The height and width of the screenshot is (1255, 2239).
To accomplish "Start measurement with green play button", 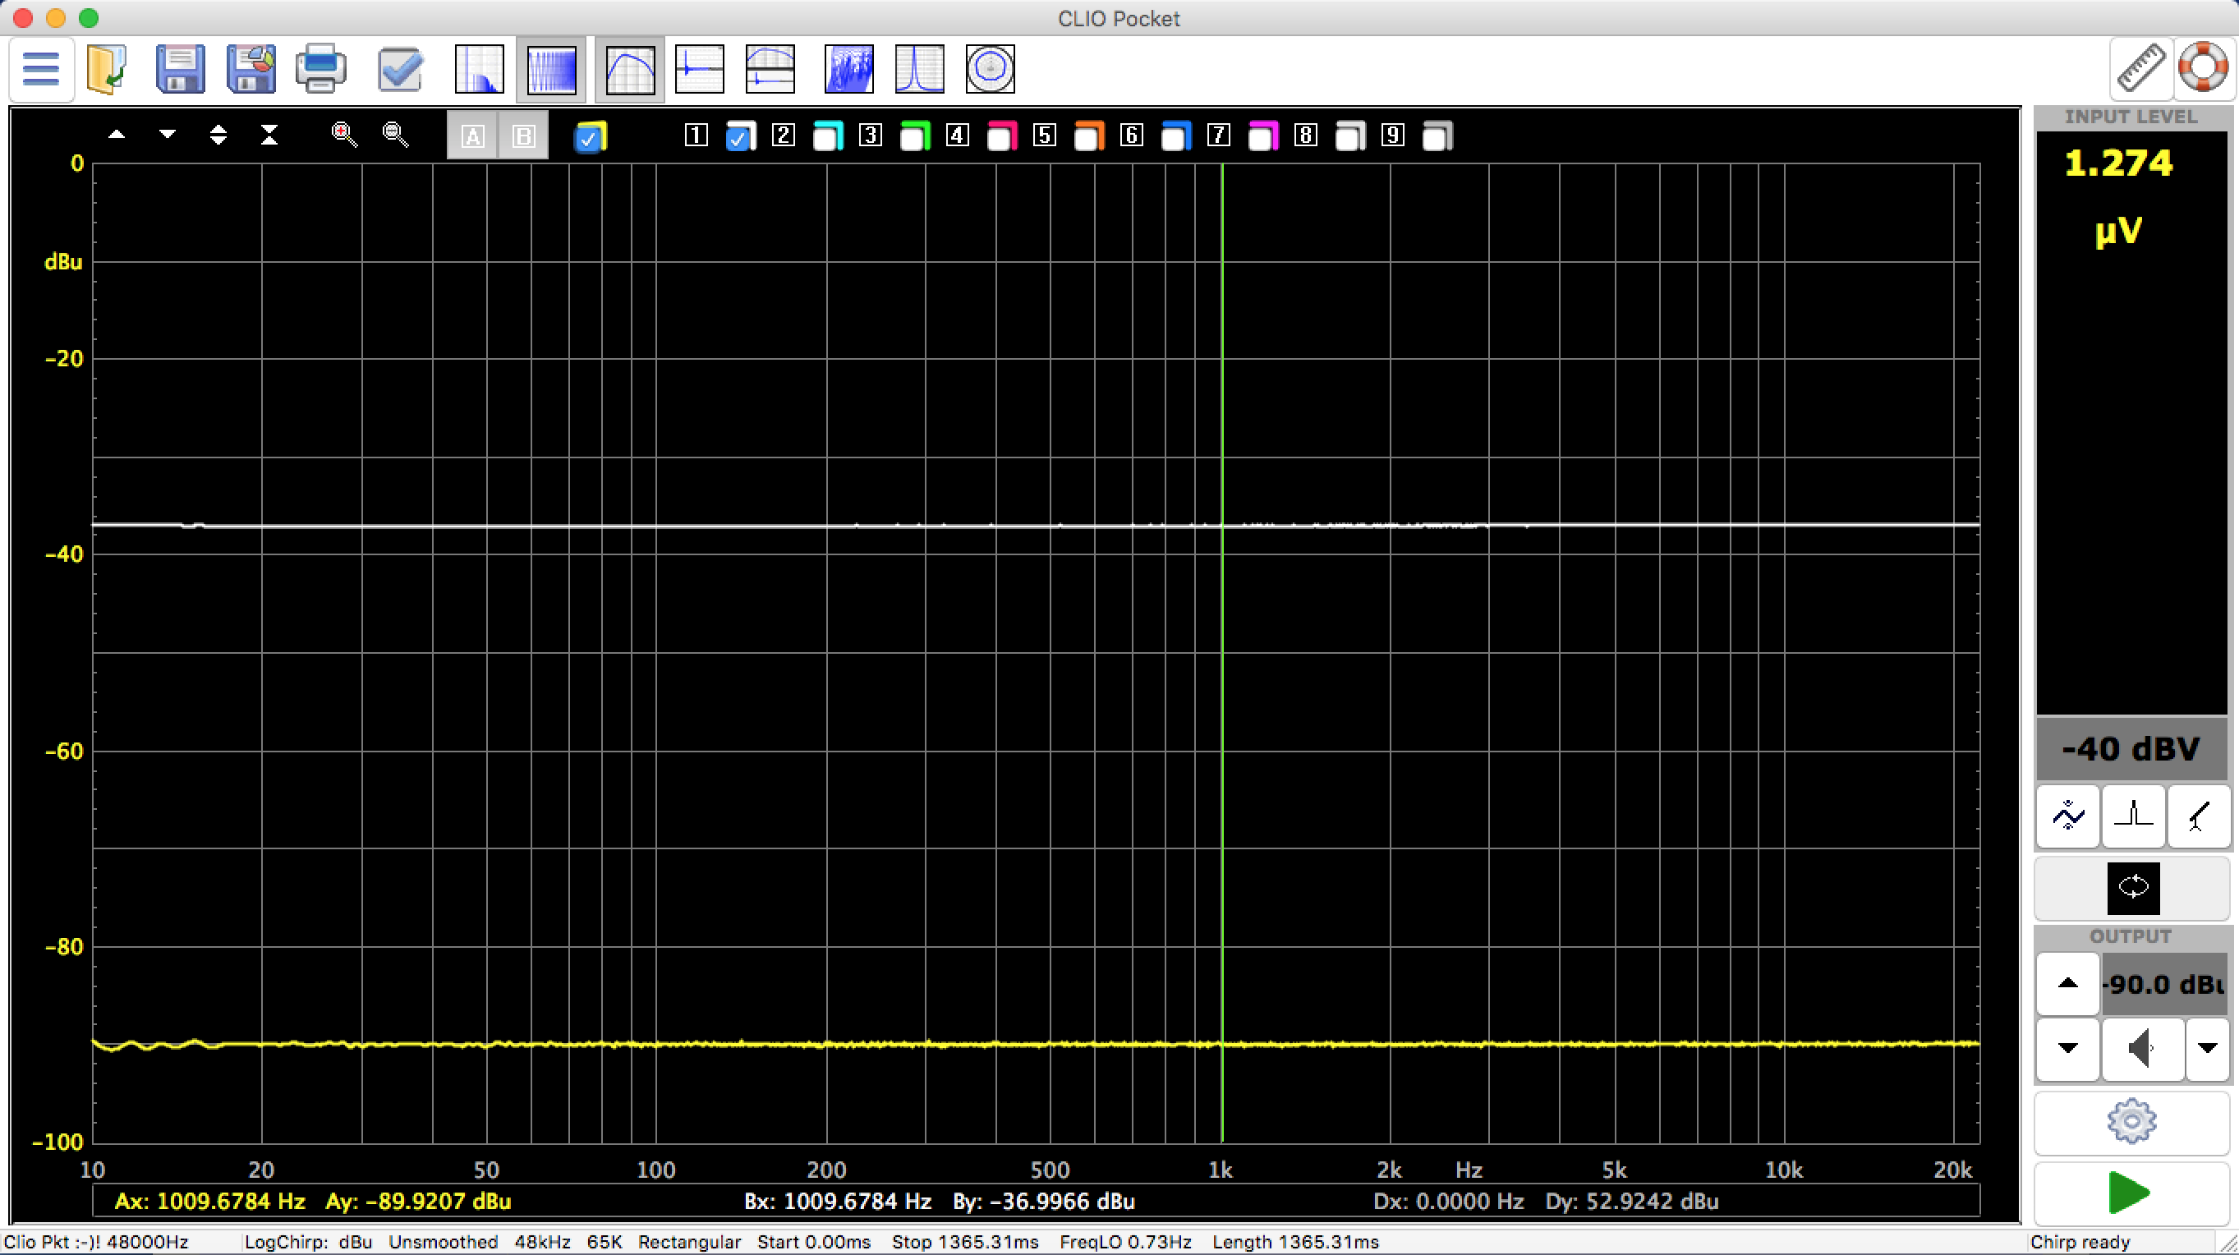I will pos(2131,1193).
